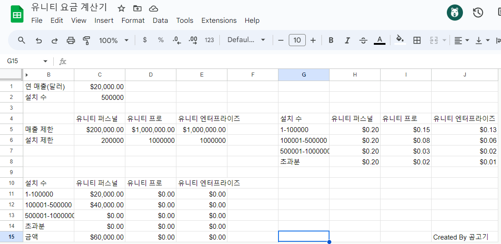Star this spreadsheet document
Screen dimensions: 501x244
click(x=121, y=9)
